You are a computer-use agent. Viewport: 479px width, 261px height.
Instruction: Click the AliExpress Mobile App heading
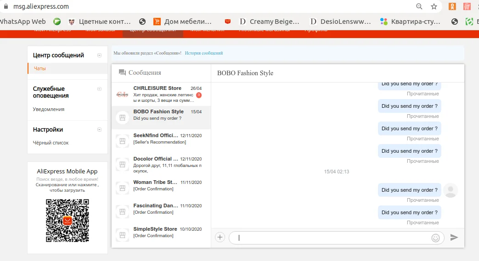(x=67, y=171)
